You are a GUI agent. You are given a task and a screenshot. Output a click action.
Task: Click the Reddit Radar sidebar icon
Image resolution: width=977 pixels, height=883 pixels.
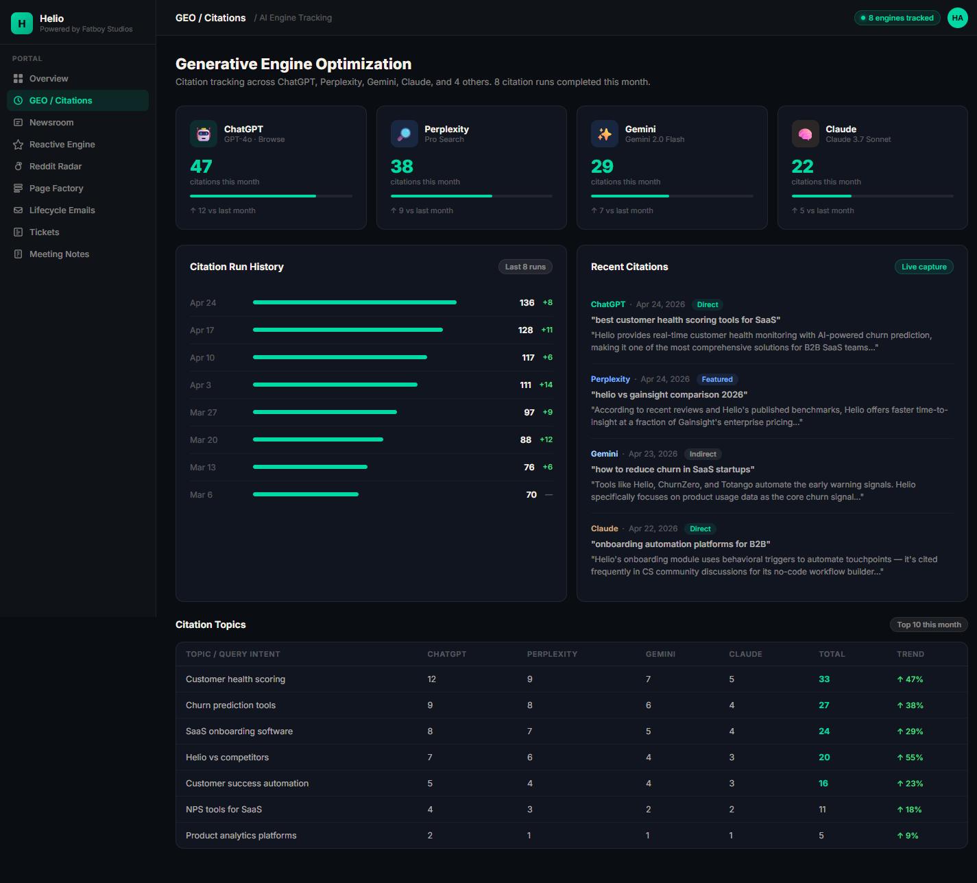[19, 167]
